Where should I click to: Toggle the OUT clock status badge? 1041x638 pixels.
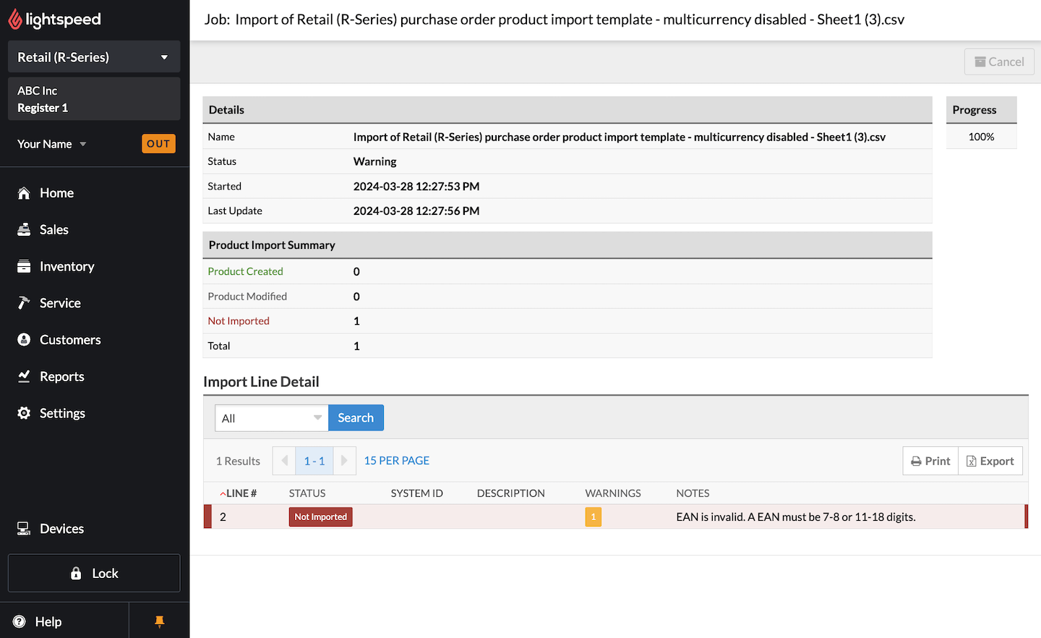click(158, 144)
